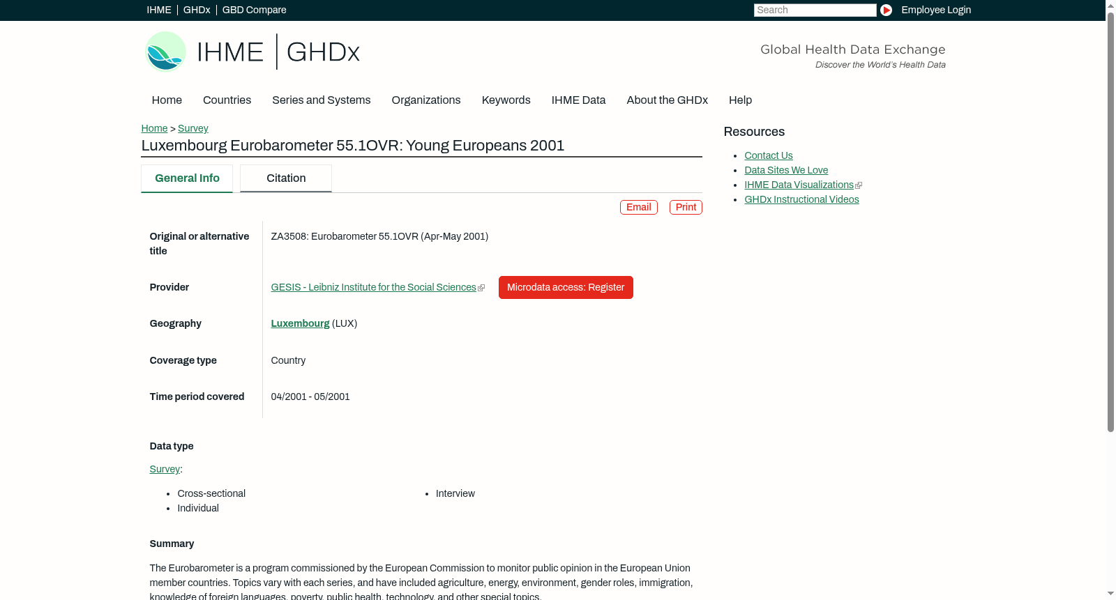Click Global Health Data Exchange tagline

click(852, 49)
